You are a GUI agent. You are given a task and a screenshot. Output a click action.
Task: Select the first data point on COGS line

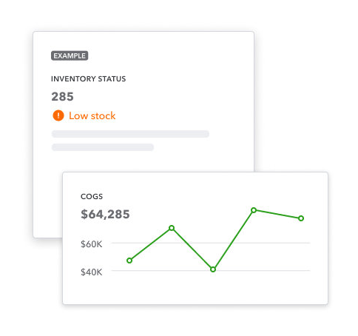tap(129, 261)
